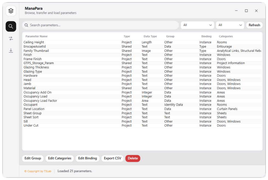268x180 pixels.
Task: Sort by Parameter Name column header
Action: pyautogui.click(x=36, y=36)
